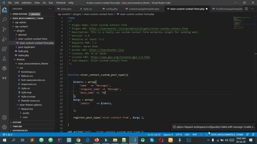Image resolution: width=257 pixels, height=144 pixels.
Task: Open Skype from the taskbar
Action: (152, 140)
